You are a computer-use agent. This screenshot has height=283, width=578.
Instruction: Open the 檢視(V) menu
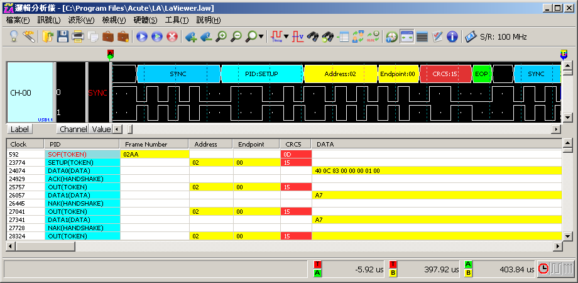114,20
